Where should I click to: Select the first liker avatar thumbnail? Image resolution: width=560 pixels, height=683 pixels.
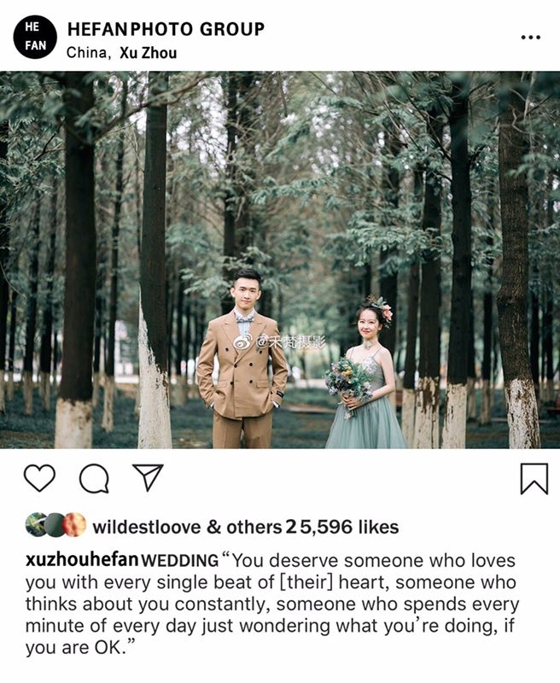coord(36,524)
